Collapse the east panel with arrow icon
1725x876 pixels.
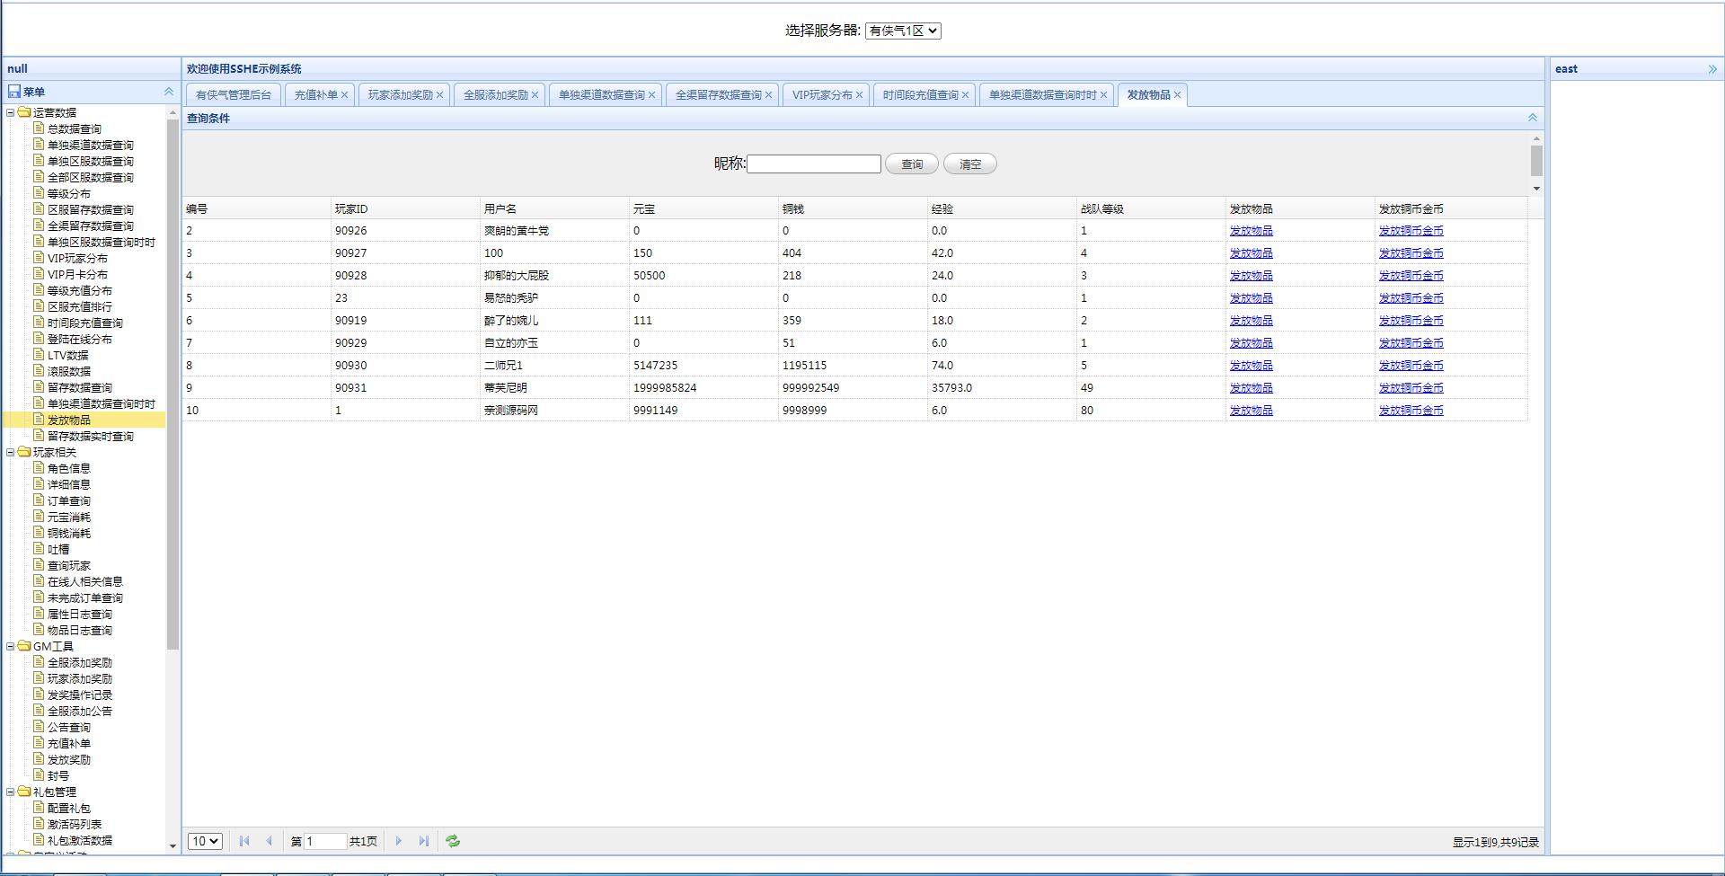pyautogui.click(x=1712, y=69)
